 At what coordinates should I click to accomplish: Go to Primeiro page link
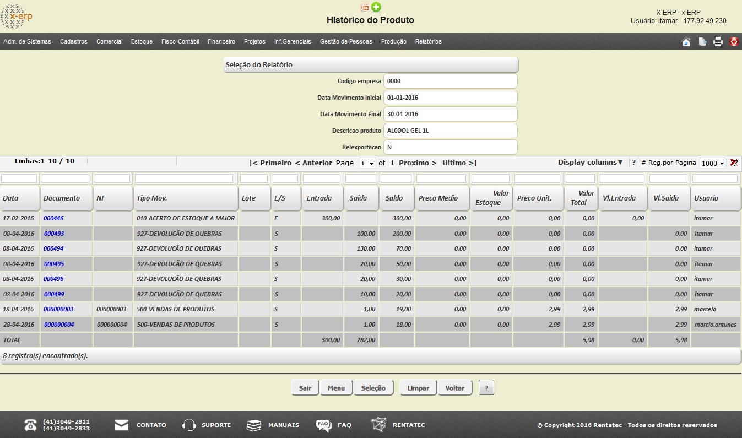click(270, 163)
